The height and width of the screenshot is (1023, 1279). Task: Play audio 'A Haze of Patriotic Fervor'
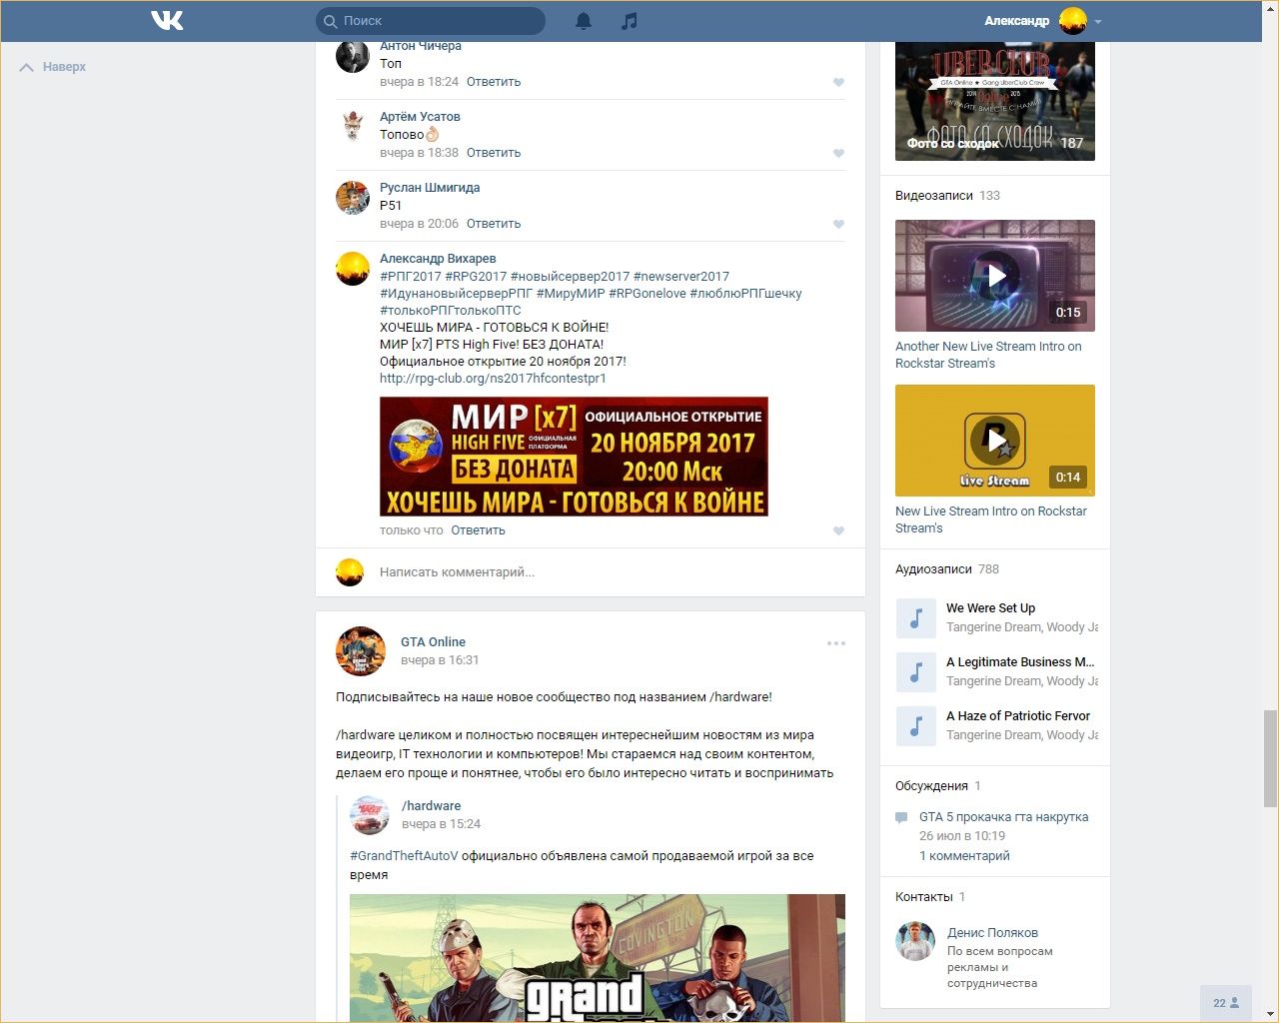tap(915, 726)
